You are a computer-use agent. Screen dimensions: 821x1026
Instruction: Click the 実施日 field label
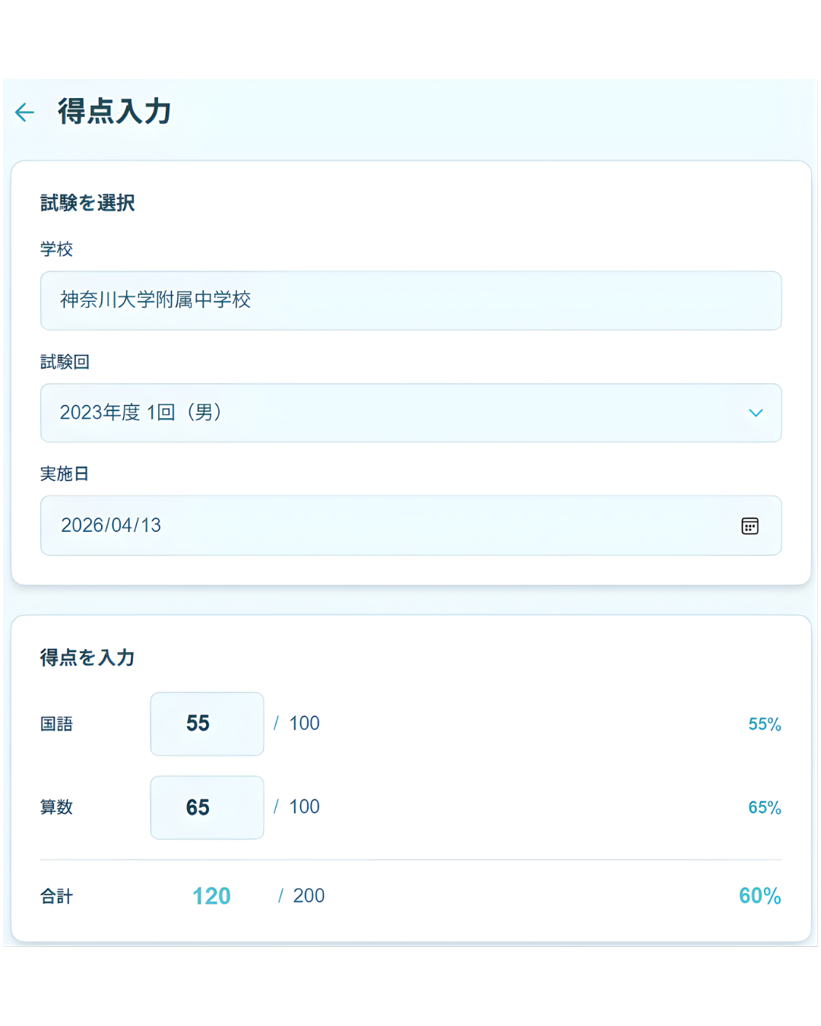click(x=64, y=473)
